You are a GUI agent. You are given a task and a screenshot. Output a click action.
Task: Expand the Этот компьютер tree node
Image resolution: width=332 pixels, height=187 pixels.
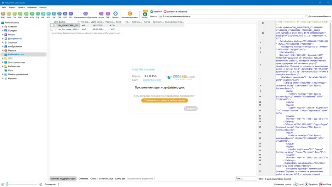point(3,63)
